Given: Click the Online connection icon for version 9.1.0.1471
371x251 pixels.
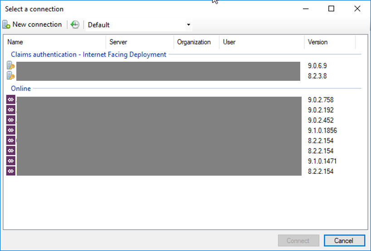Looking at the screenshot, I should click(11, 161).
